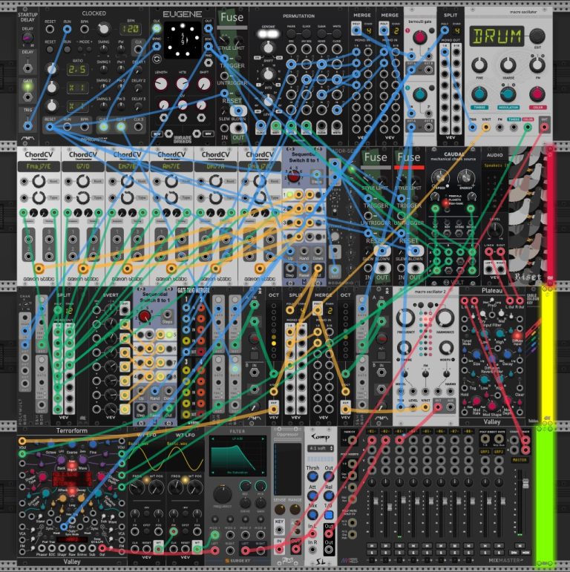Click the Comp In R jack
Screen dimensions: 570x572
(312, 549)
